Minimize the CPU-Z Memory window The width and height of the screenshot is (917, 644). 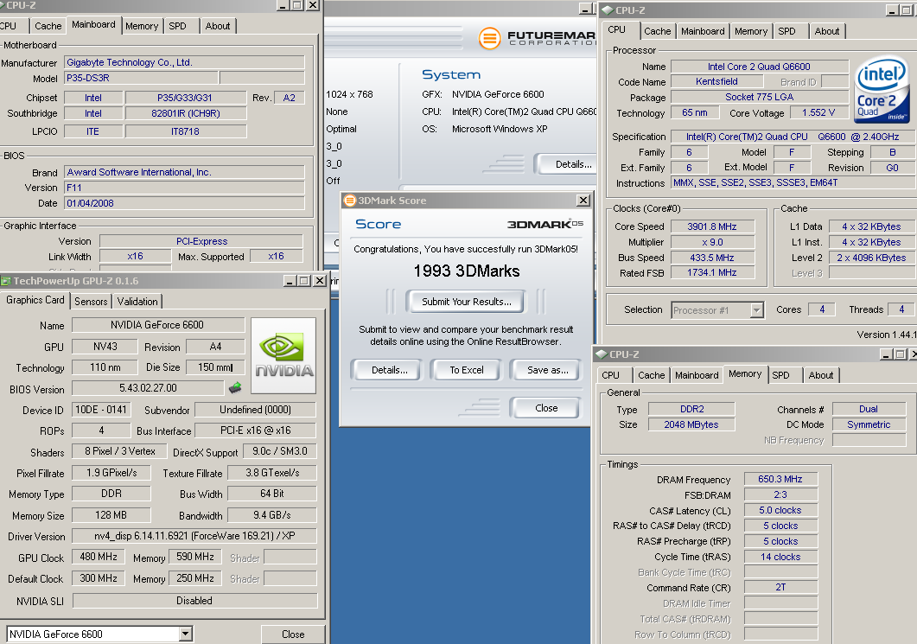tap(887, 354)
